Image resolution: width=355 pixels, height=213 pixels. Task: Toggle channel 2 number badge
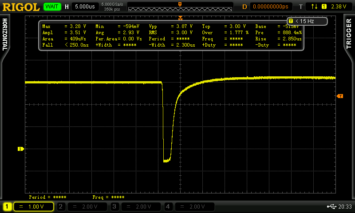61,206
